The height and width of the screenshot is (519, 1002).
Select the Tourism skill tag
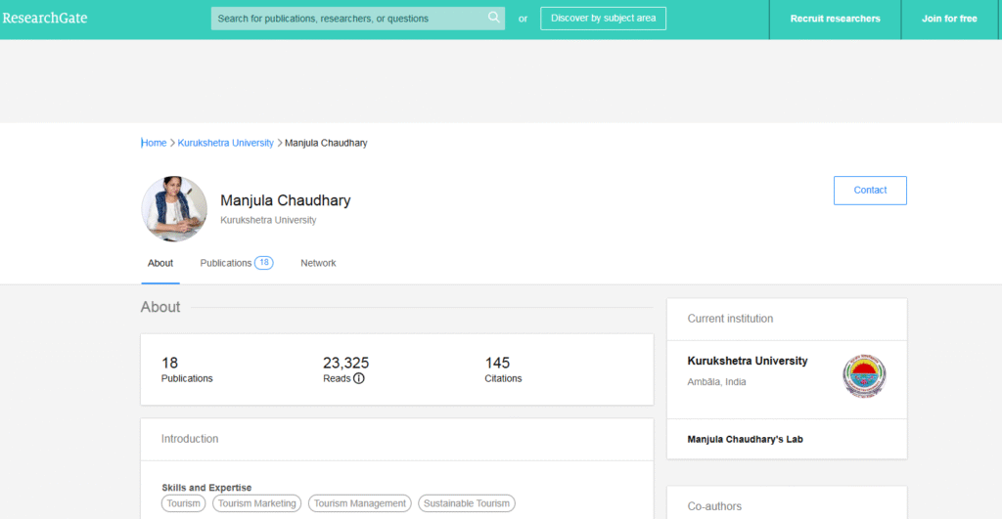[183, 503]
